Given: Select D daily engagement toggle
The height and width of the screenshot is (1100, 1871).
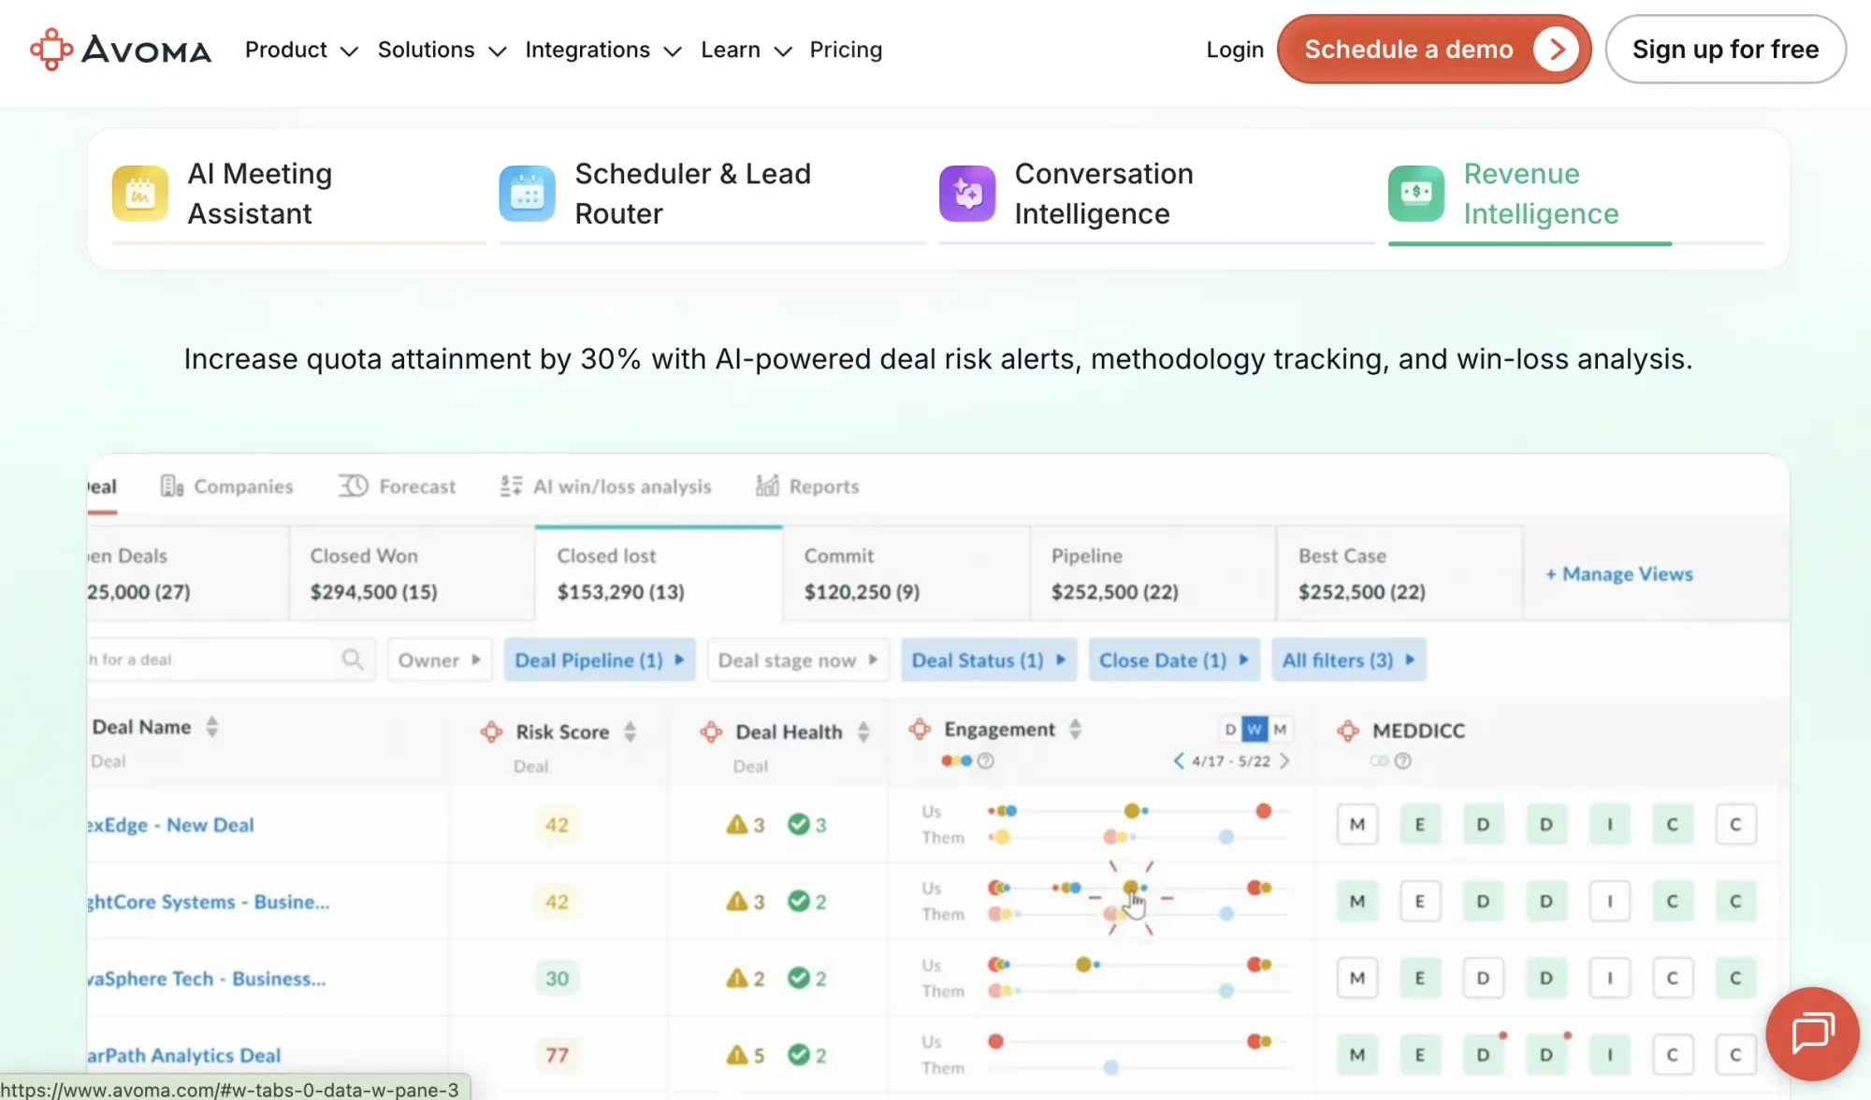Looking at the screenshot, I should point(1230,730).
